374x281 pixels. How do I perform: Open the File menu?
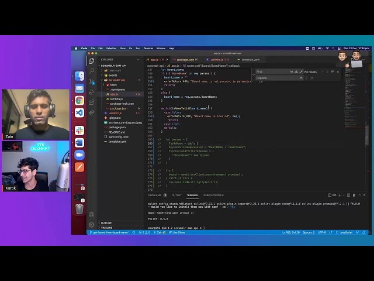(93, 49)
